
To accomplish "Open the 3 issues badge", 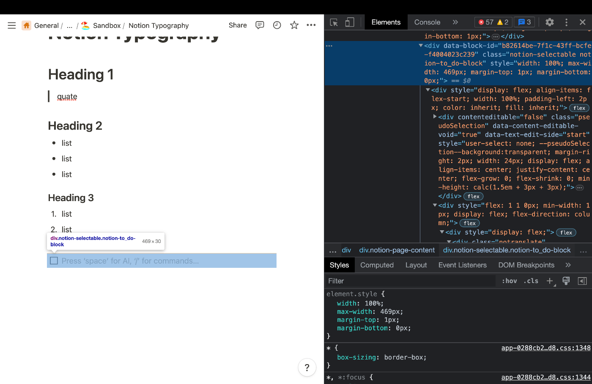I will (x=524, y=22).
